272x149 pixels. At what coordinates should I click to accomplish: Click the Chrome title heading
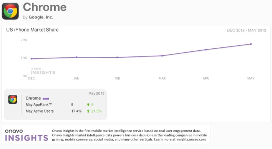[45, 7]
